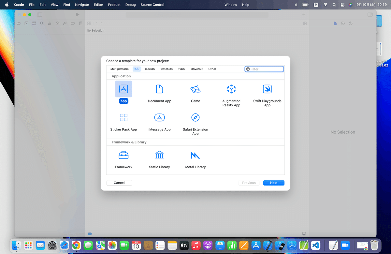Open the File menu
Viewport: 391px width, 254px height.
(32, 5)
